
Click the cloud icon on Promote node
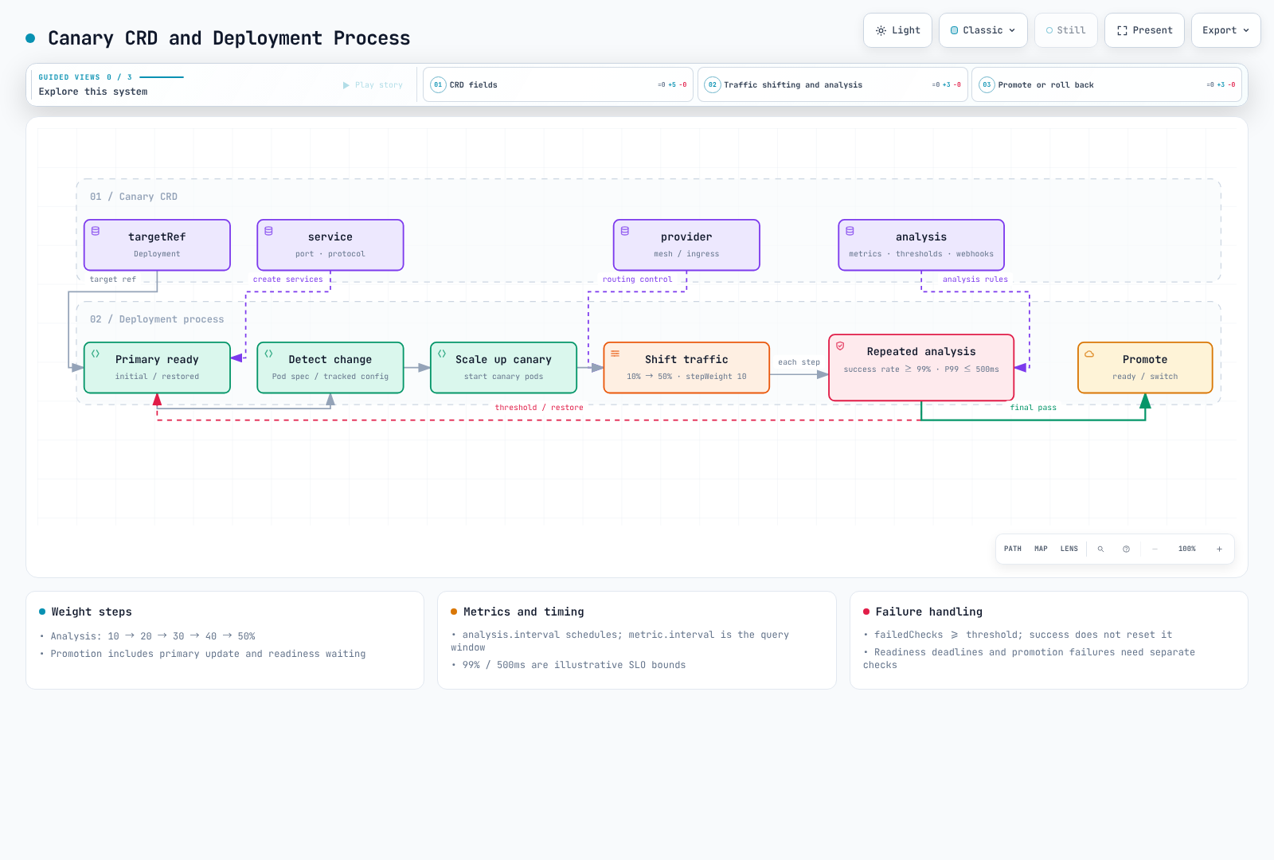pyautogui.click(x=1089, y=354)
